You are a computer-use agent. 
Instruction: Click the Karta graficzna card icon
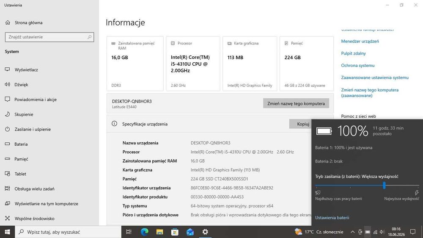click(x=230, y=43)
